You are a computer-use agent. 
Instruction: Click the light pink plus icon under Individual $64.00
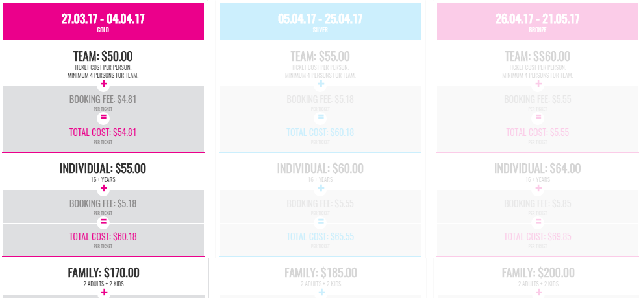point(538,189)
